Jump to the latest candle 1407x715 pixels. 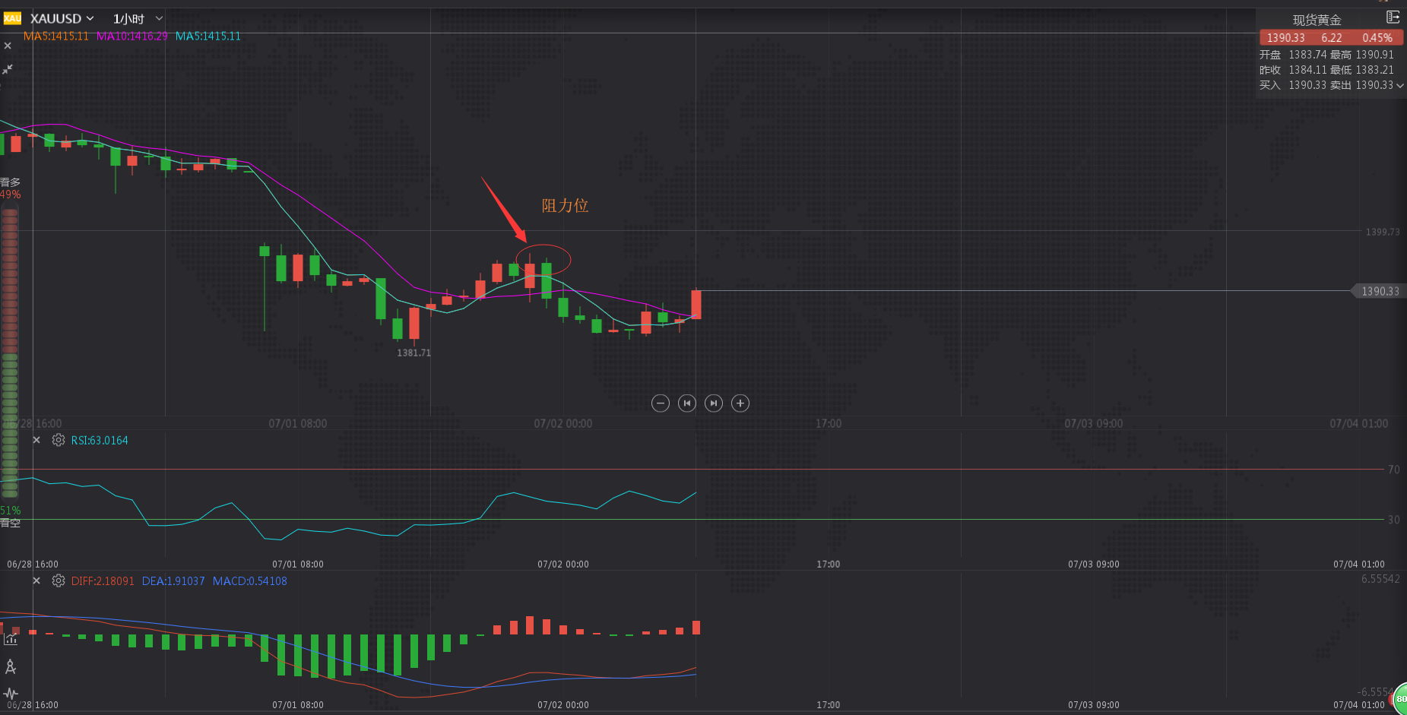(x=714, y=403)
